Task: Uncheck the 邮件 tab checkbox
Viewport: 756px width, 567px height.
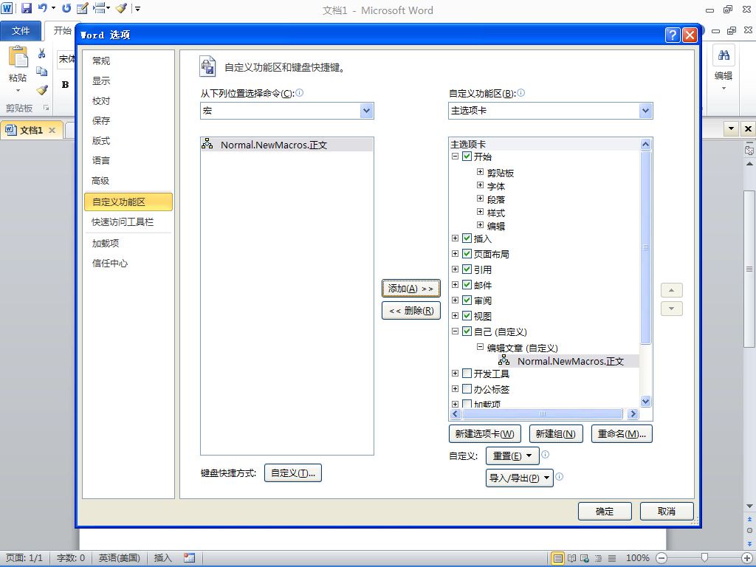Action: point(467,284)
